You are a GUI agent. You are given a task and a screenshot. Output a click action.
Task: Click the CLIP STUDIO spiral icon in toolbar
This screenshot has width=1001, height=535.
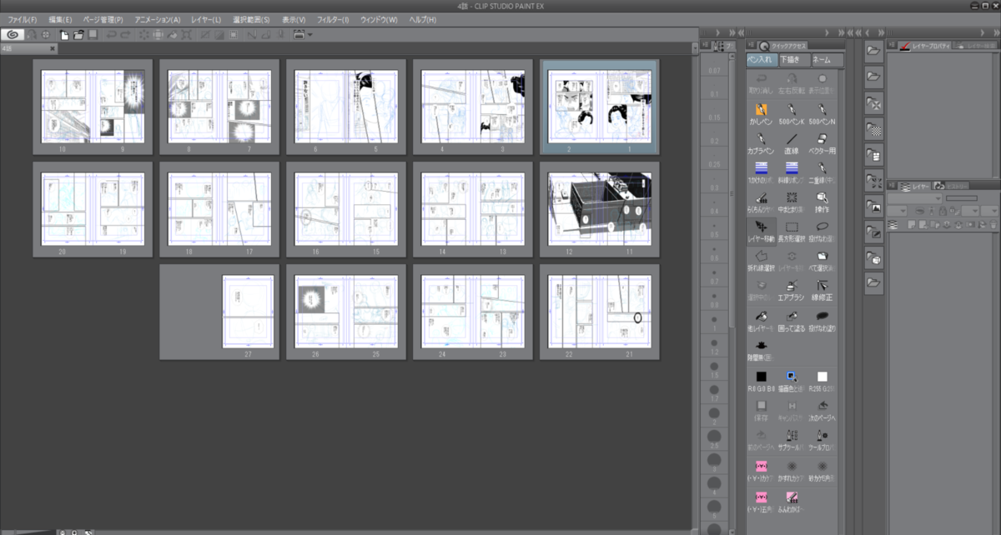click(x=12, y=35)
